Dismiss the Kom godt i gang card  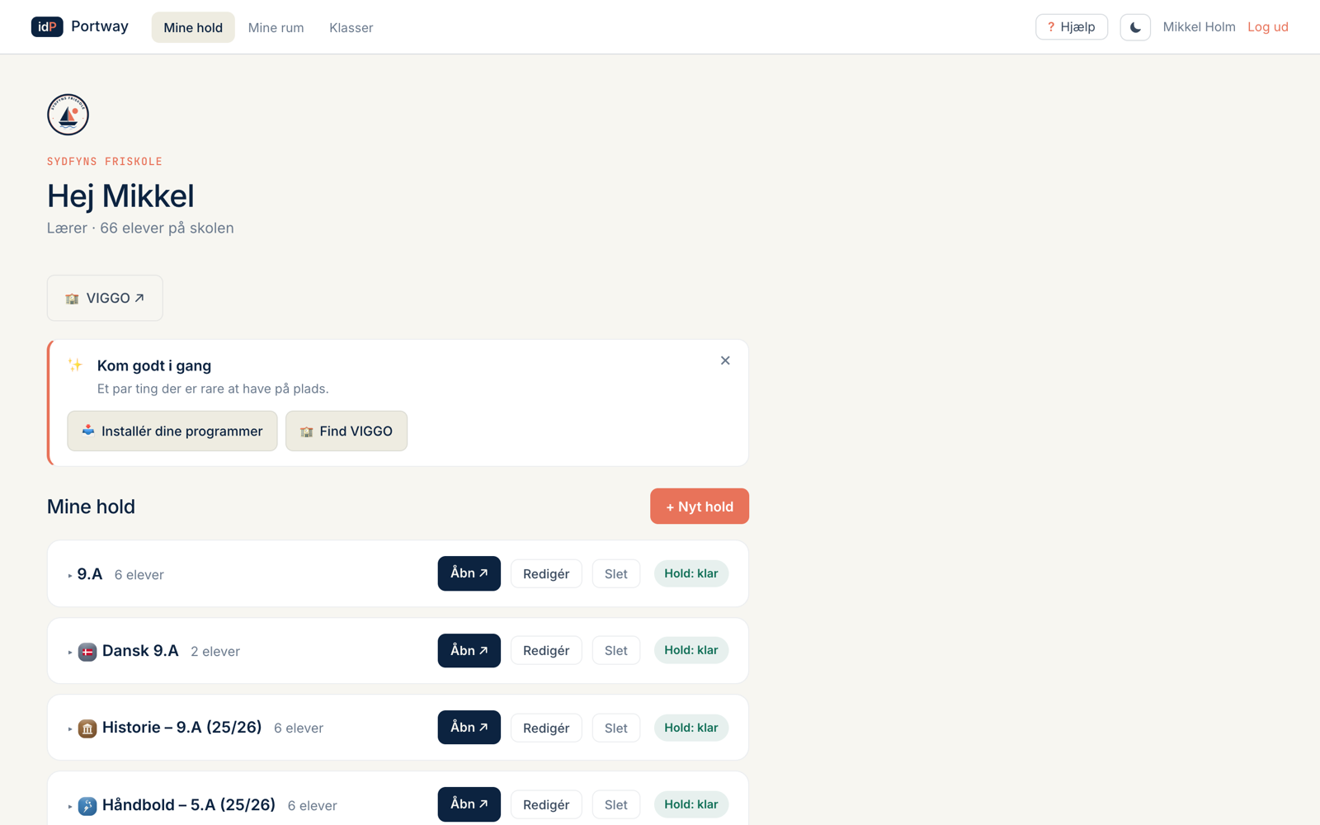tap(725, 361)
